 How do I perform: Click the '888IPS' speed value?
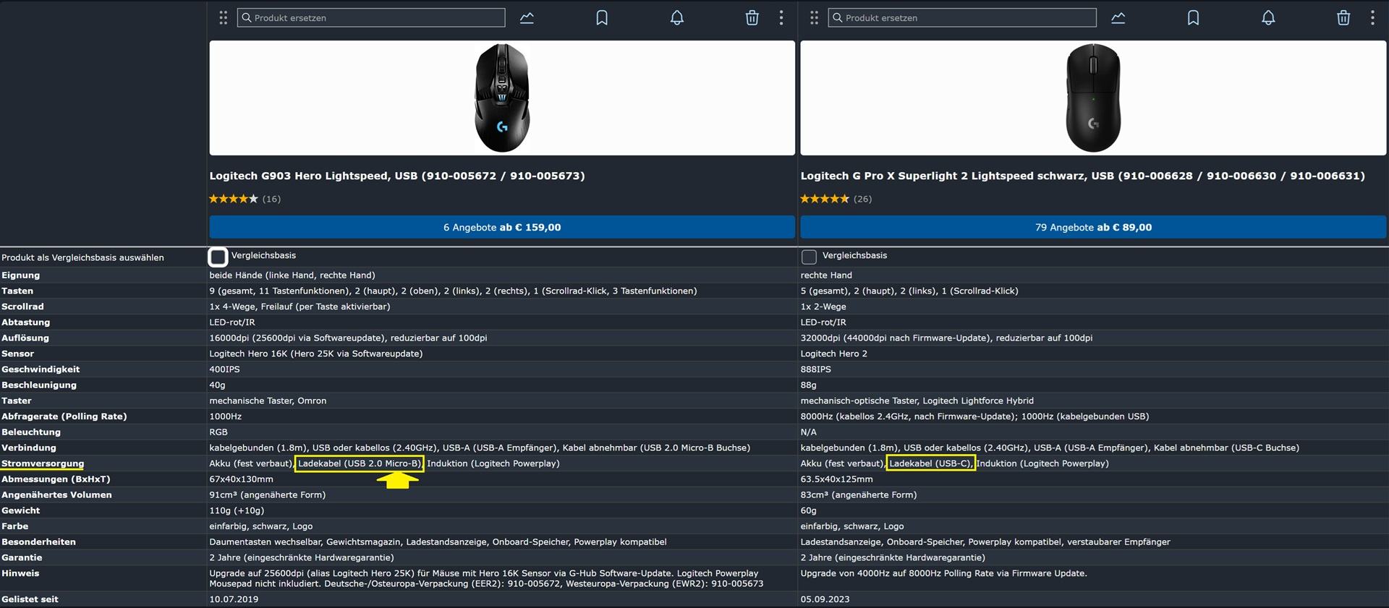click(815, 369)
